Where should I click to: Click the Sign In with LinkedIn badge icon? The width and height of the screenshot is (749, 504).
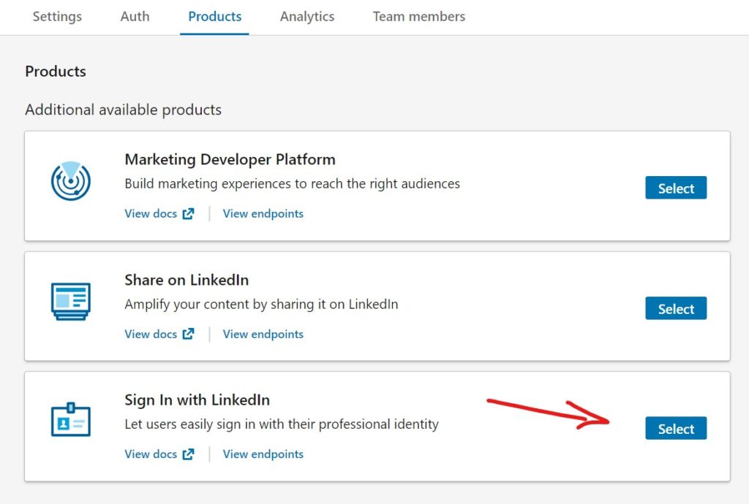(x=71, y=419)
